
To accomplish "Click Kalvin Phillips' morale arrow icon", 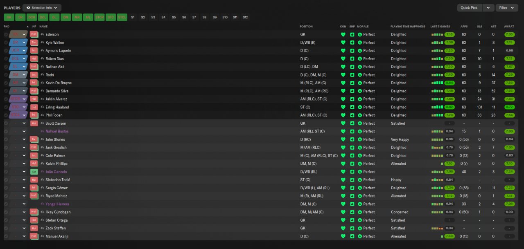I will point(360,164).
